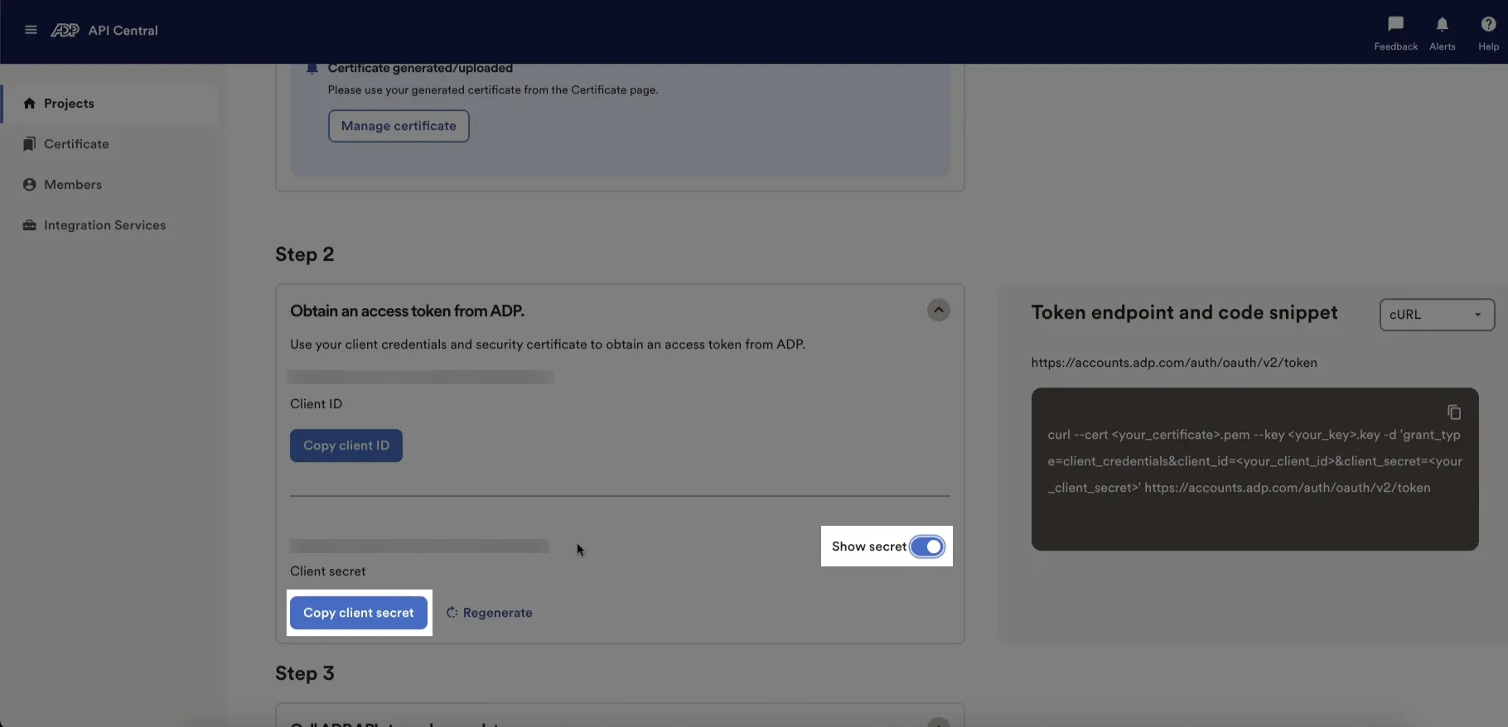Click the token endpoint URL text
The height and width of the screenshot is (727, 1508).
pos(1174,363)
